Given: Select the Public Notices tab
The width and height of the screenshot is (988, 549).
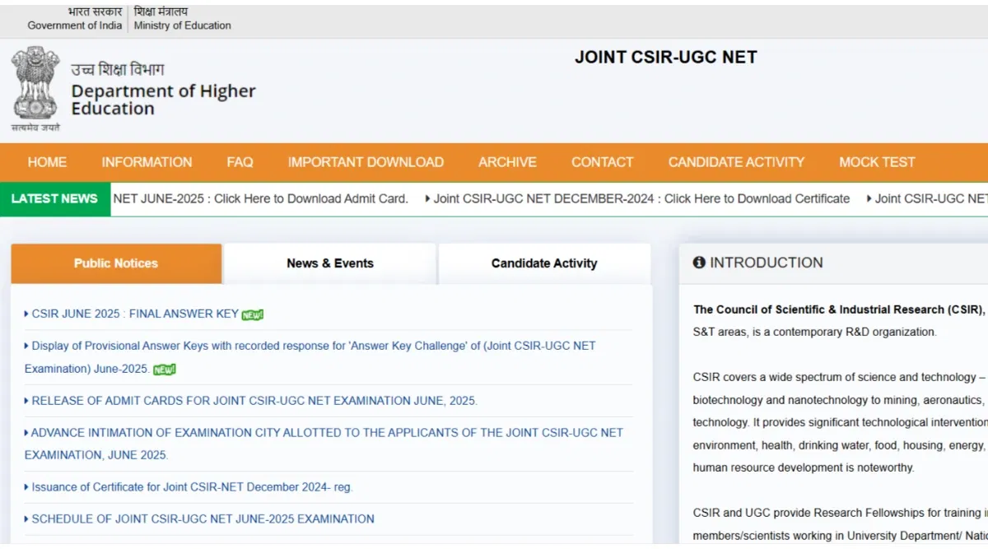Looking at the screenshot, I should [116, 263].
